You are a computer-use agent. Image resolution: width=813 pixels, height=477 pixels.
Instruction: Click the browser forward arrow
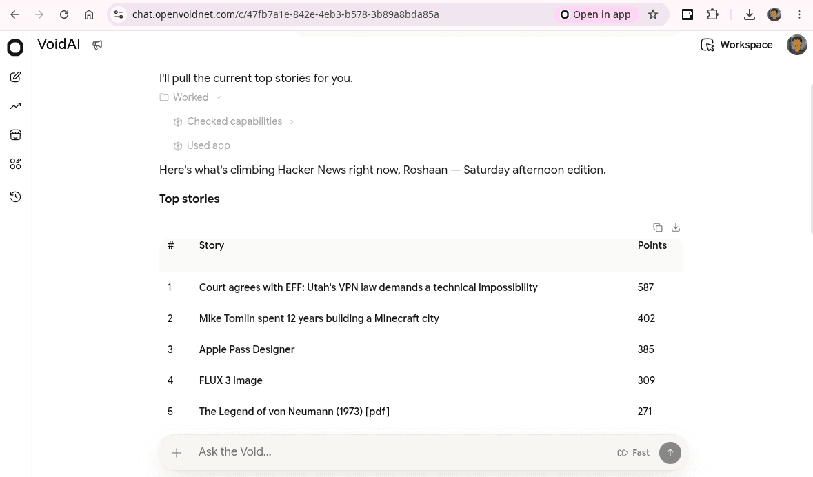click(x=39, y=14)
